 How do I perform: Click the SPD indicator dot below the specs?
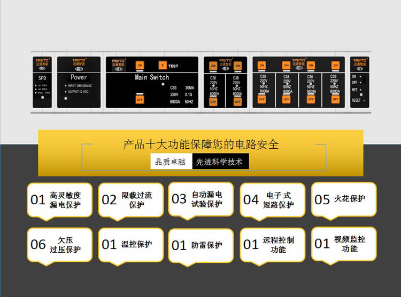(42, 97)
